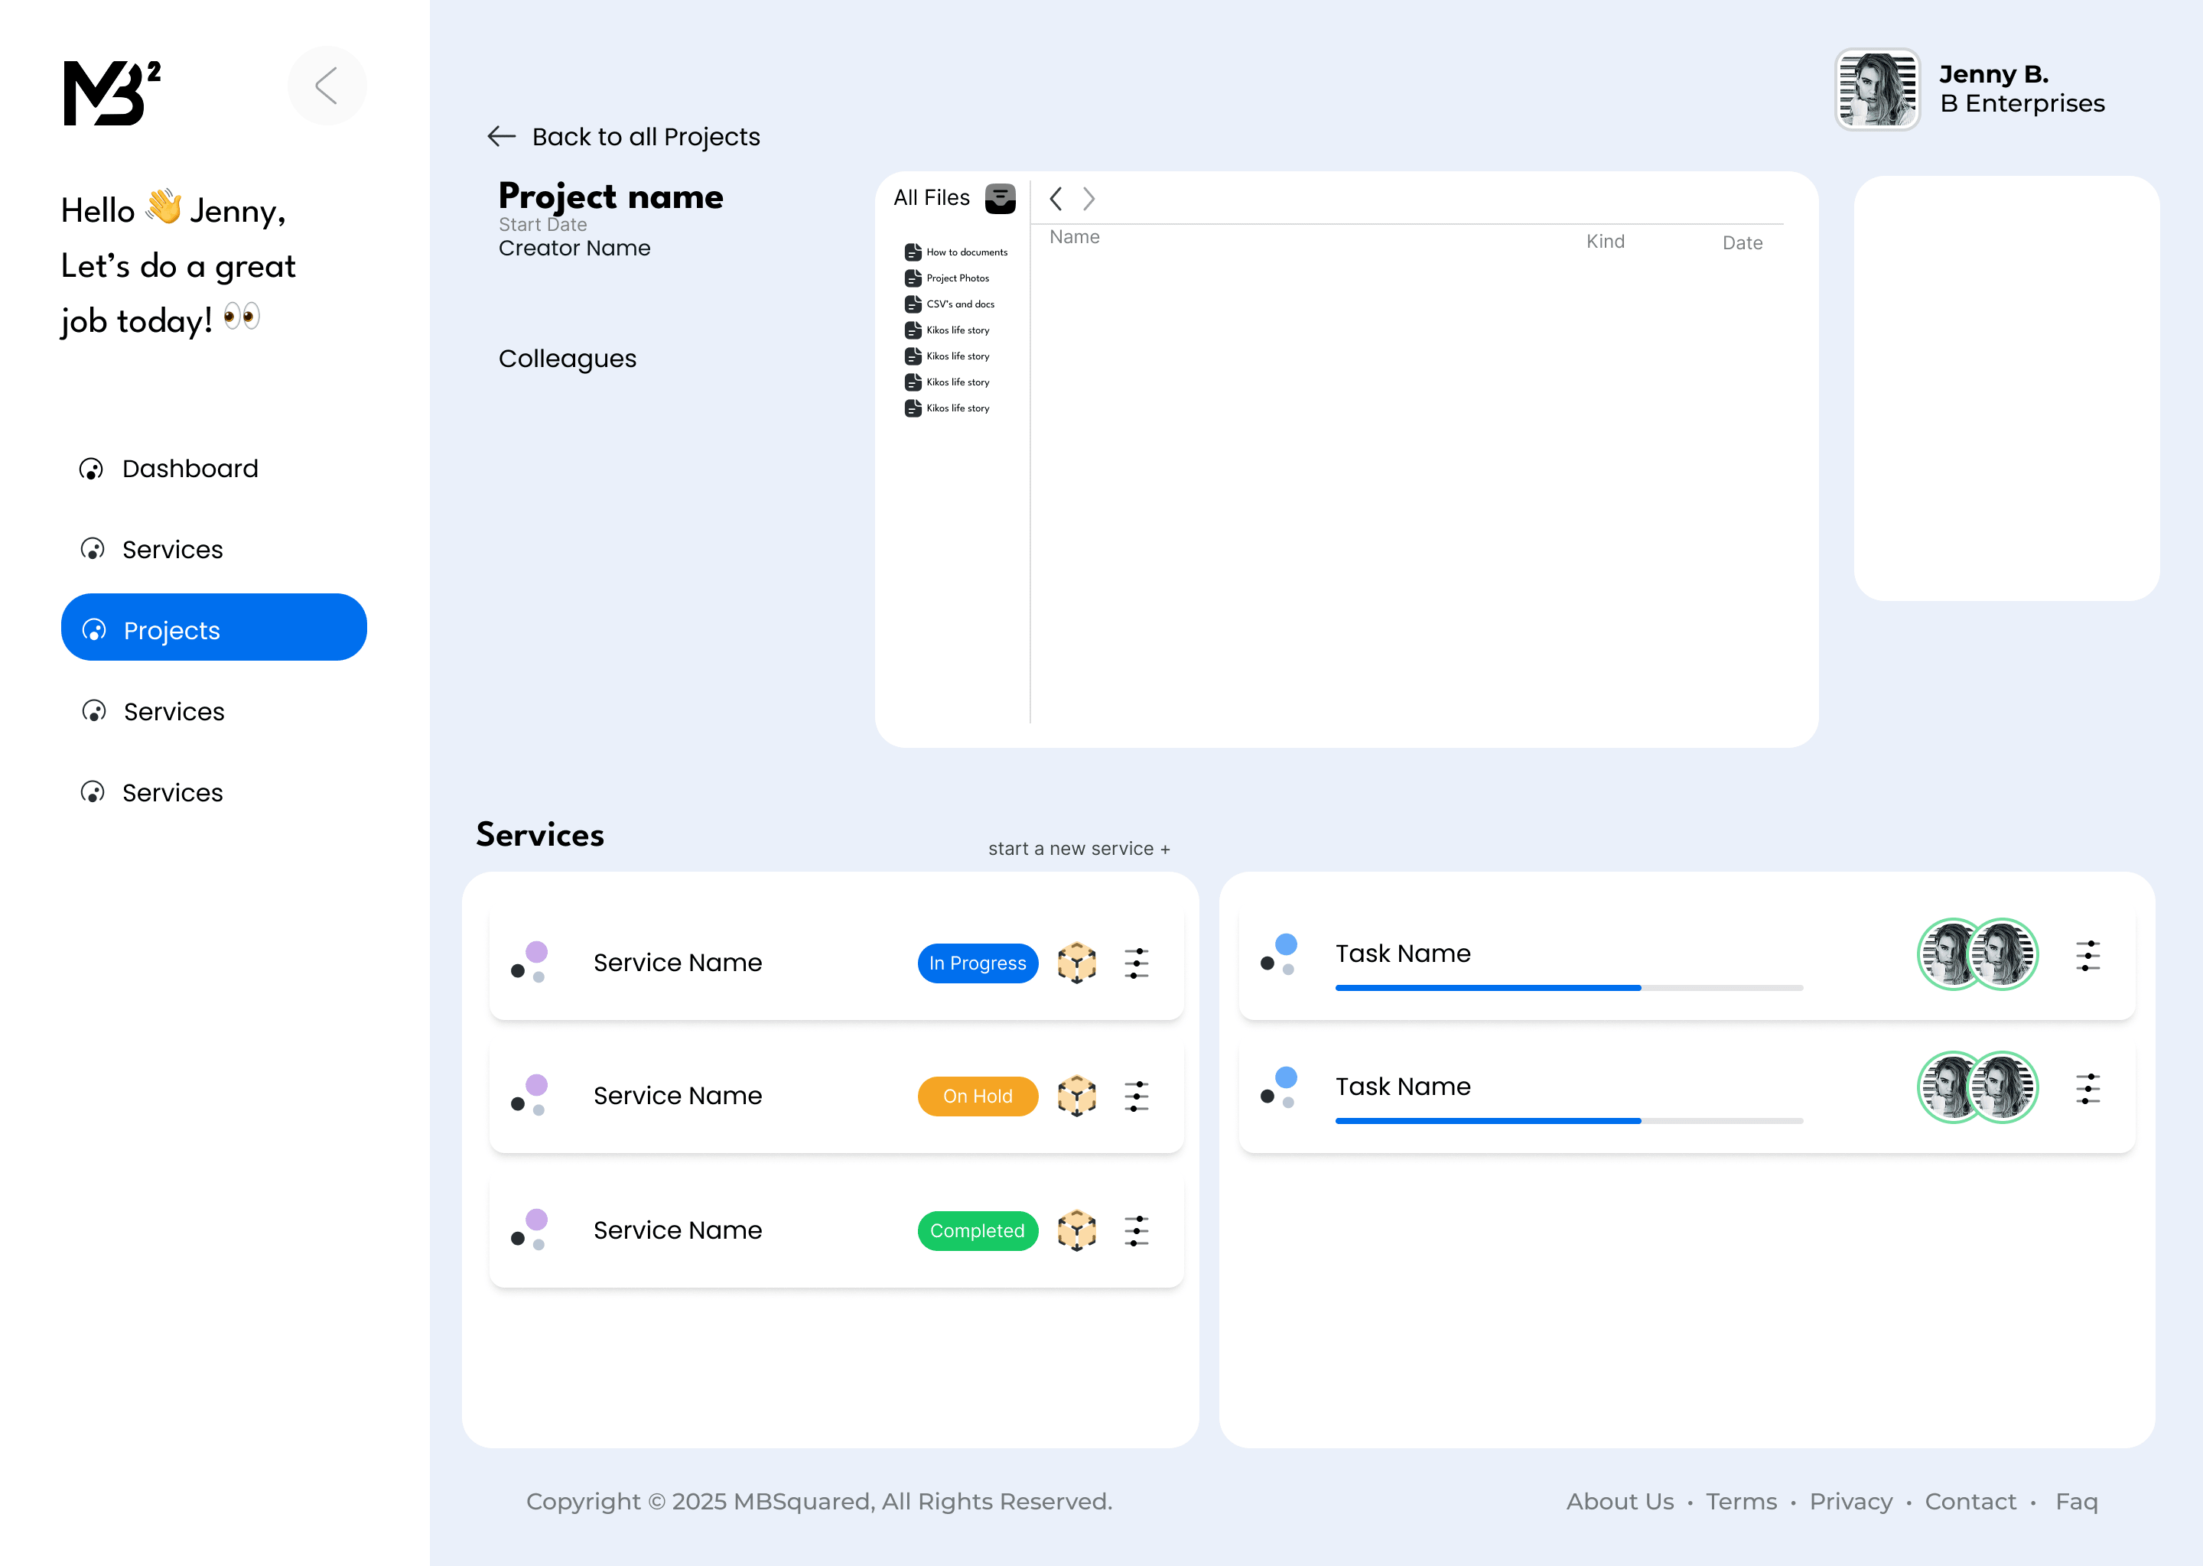Open the 'How to documents' file

(956, 252)
